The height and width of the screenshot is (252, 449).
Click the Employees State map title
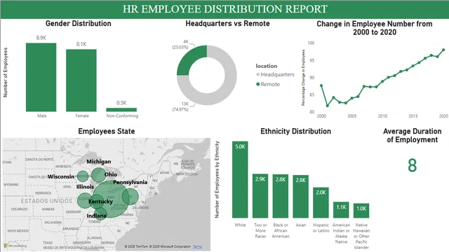[x=107, y=131]
